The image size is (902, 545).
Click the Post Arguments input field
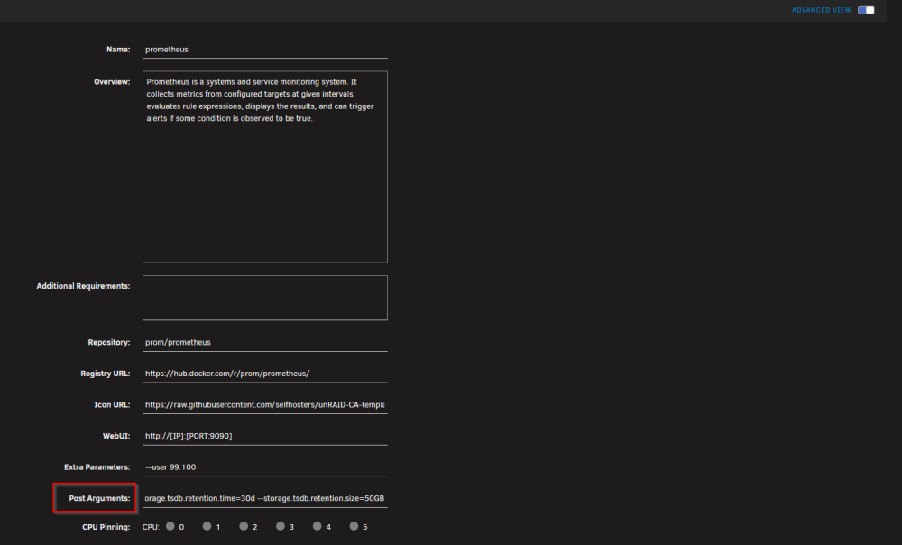point(264,498)
